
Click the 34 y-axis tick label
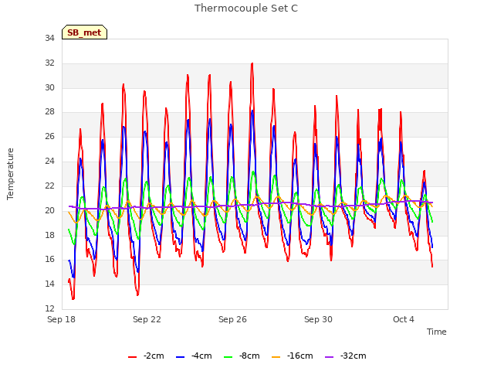[x=49, y=39]
